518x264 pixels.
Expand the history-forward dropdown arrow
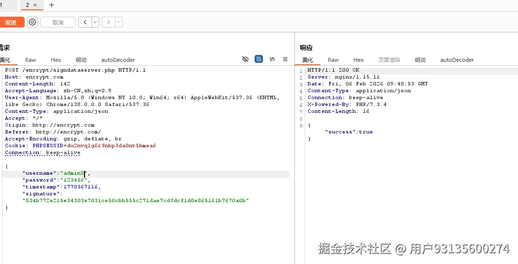tap(119, 22)
